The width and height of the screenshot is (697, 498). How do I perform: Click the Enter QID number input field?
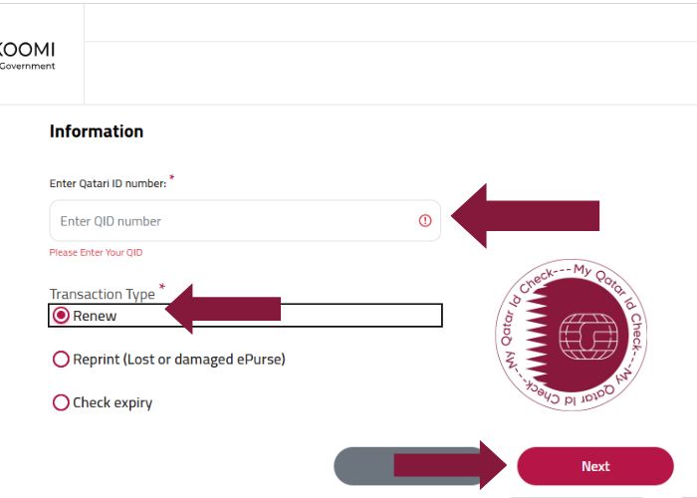(245, 221)
